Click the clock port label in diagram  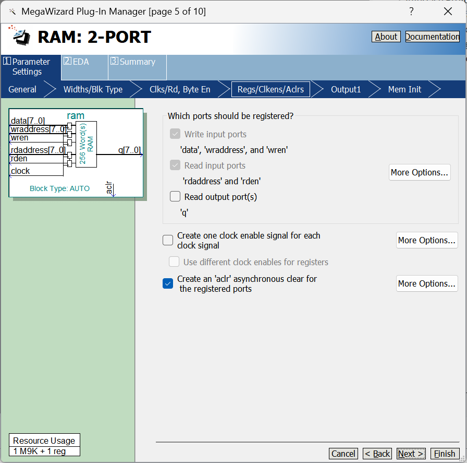[20, 171]
